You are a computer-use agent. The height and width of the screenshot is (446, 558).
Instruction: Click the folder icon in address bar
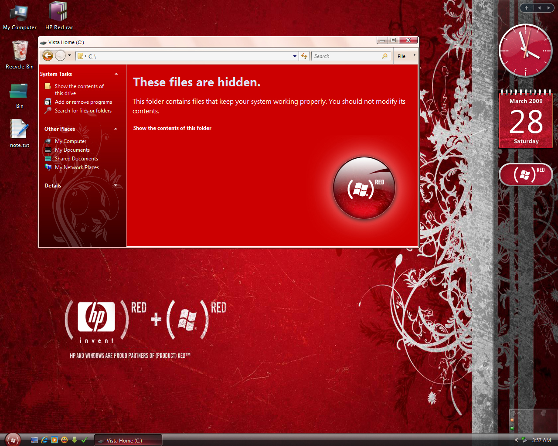[81, 56]
